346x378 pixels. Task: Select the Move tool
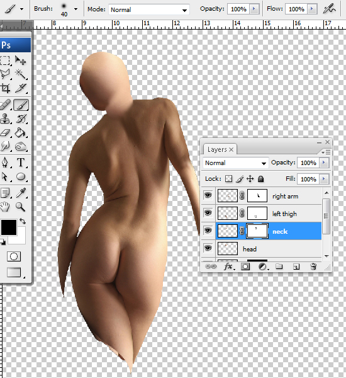click(21, 60)
